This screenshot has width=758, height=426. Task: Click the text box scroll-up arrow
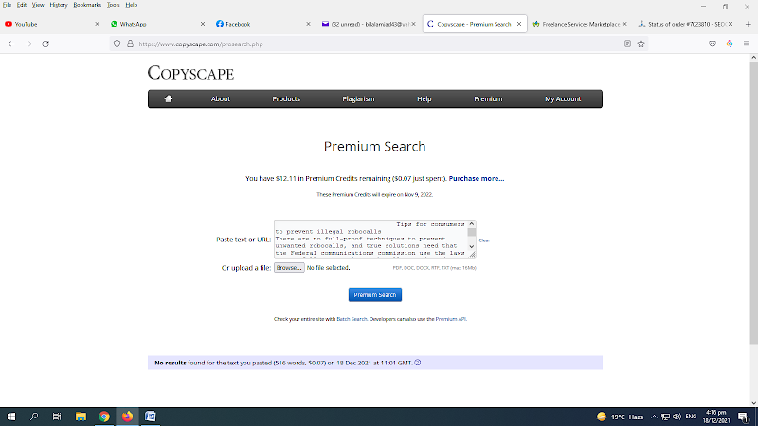pos(472,224)
